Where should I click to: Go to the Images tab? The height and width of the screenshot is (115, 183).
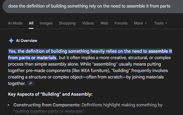pos(46,23)
